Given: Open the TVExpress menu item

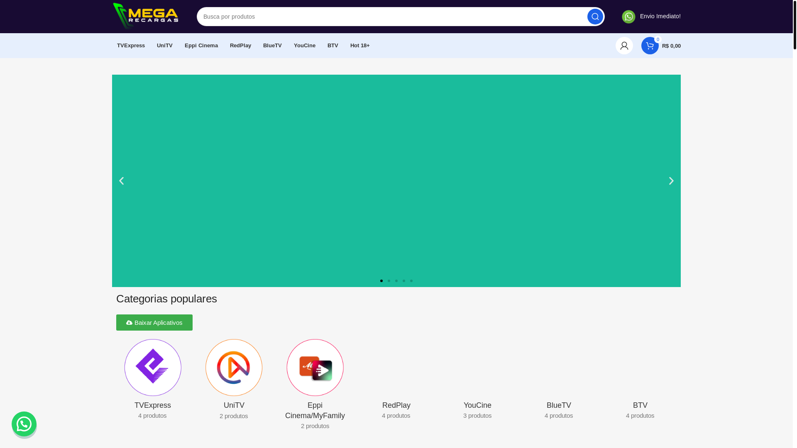Looking at the screenshot, I should point(131,46).
